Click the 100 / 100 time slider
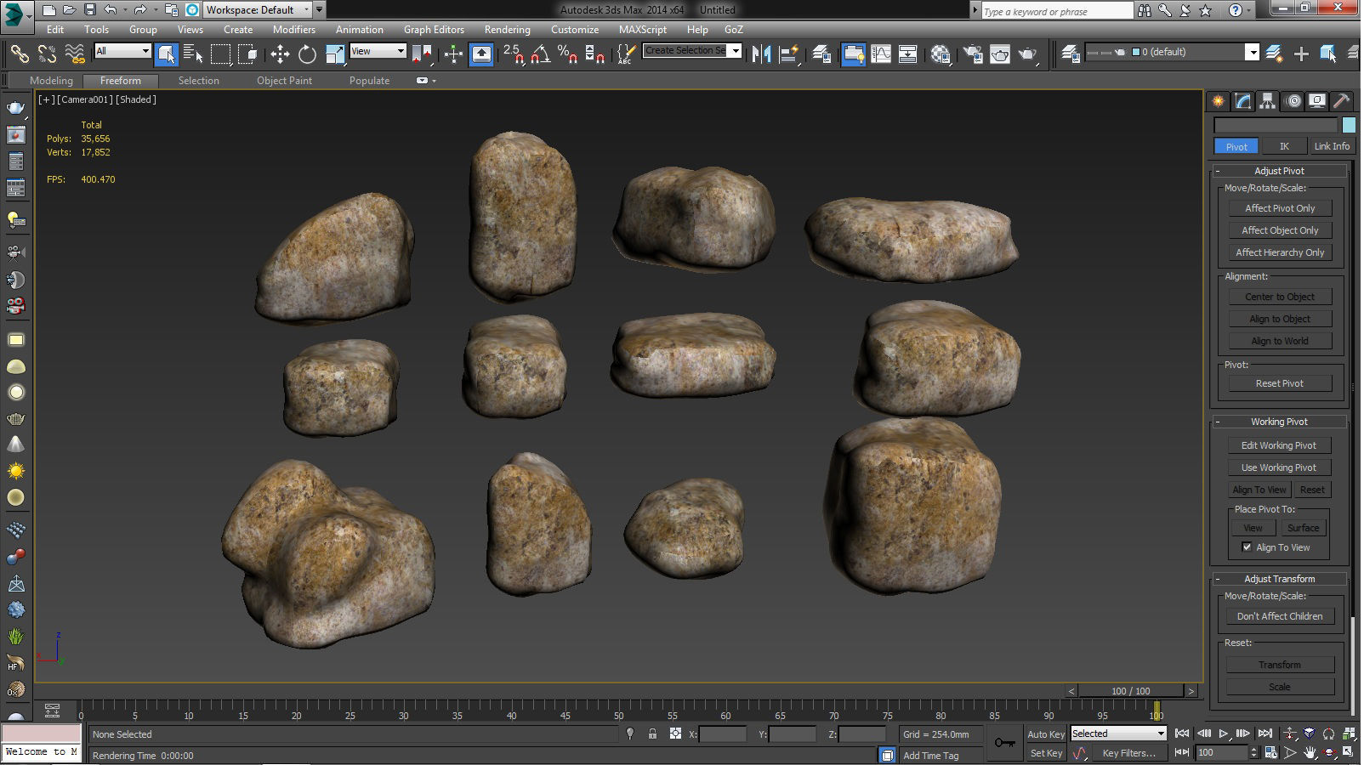 pyautogui.click(x=1130, y=691)
